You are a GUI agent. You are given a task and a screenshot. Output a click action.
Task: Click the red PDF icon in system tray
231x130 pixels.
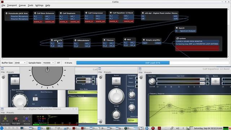159,128
